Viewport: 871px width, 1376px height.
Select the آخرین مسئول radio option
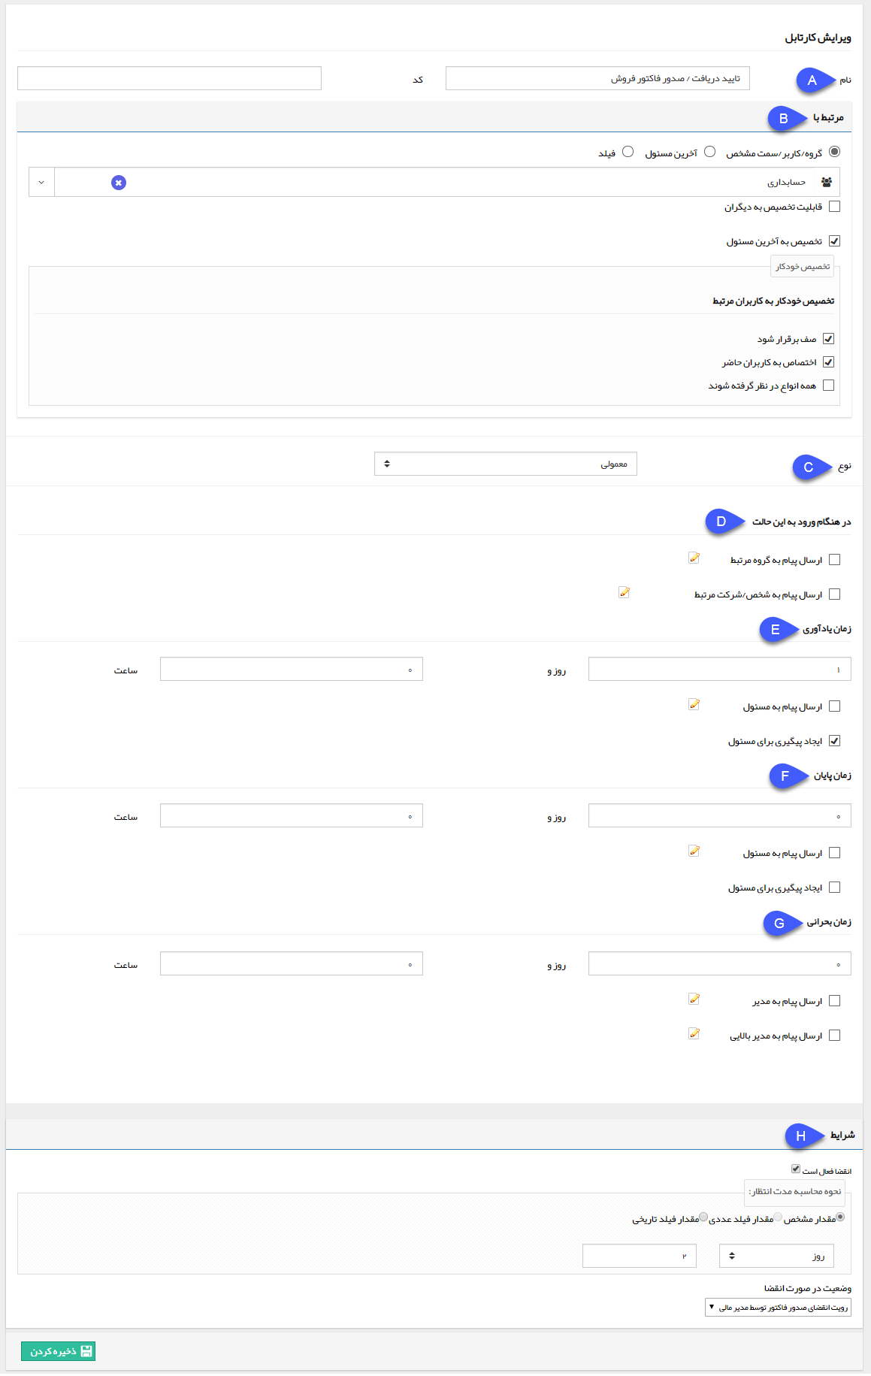[709, 152]
